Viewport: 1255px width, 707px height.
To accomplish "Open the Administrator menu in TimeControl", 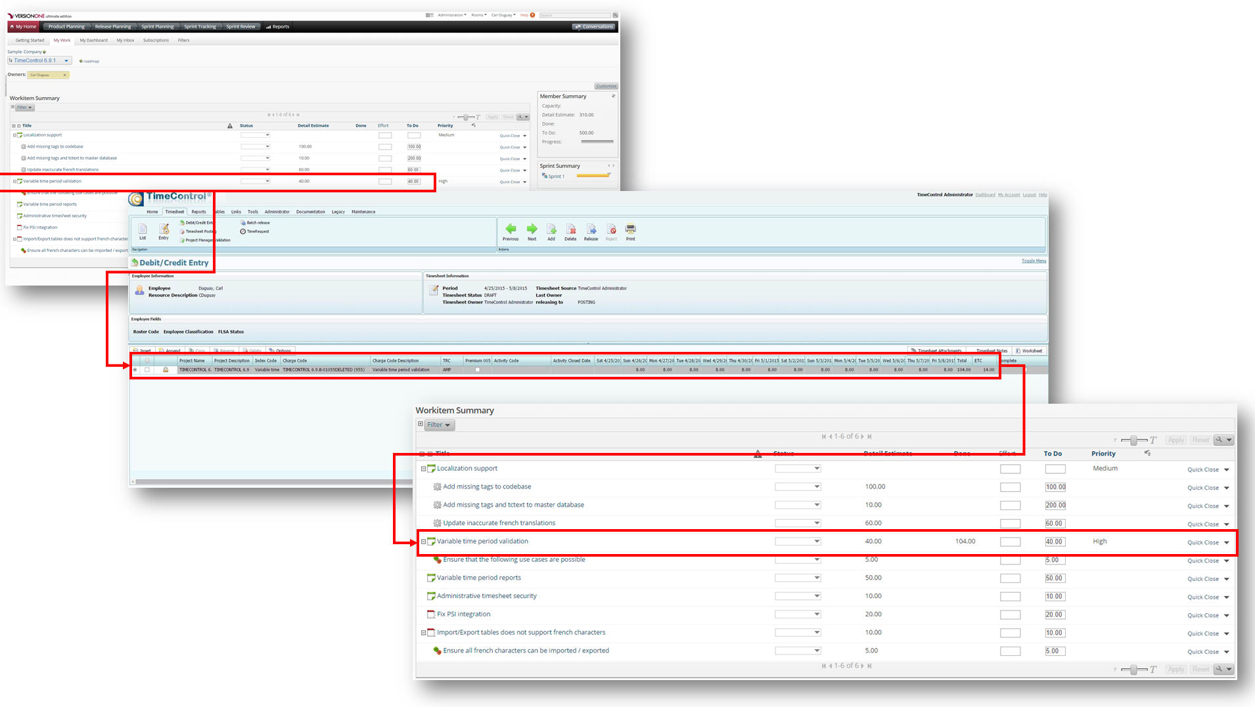I will click(277, 211).
